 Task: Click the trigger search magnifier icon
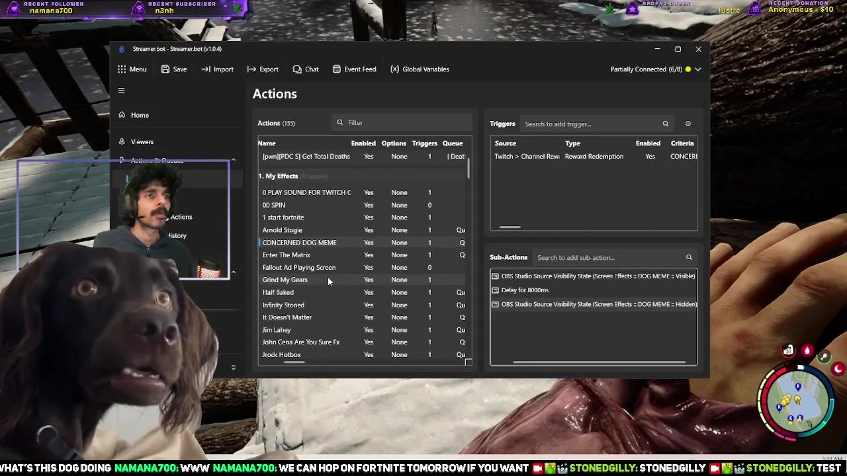click(666, 124)
